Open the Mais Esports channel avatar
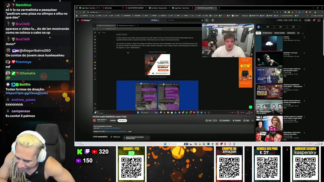Image resolution: width=324 pixels, height=182 pixels. click(x=94, y=121)
